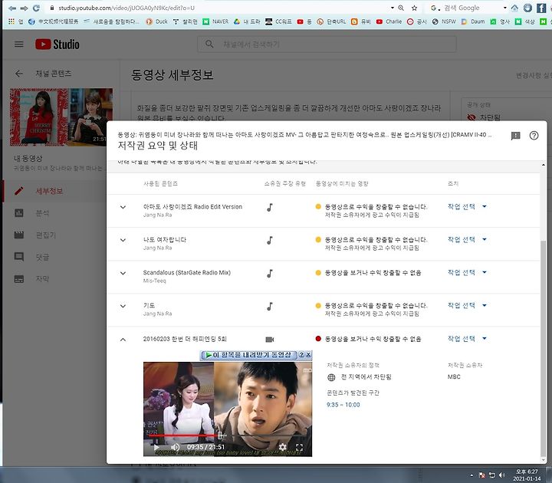Open 작업 선택 dropdown for Scandalous
552x483 pixels.
coord(467,272)
